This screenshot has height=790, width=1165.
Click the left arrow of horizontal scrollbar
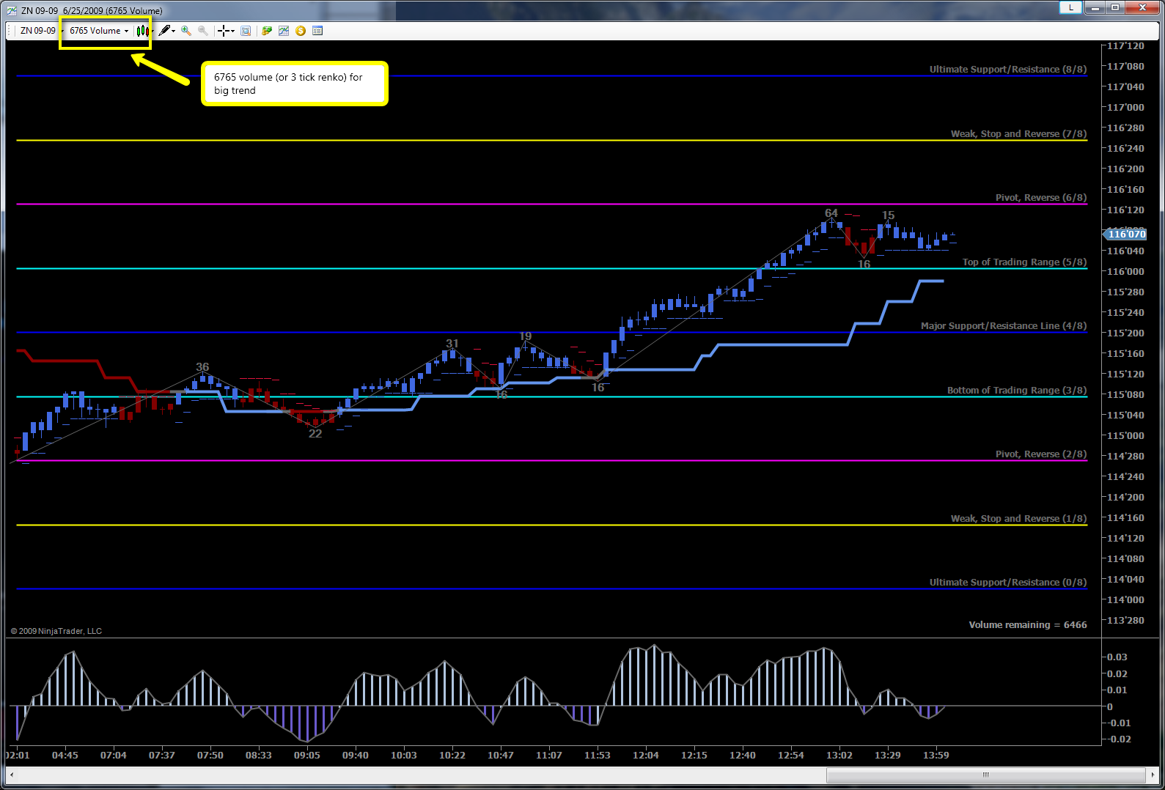click(x=12, y=775)
